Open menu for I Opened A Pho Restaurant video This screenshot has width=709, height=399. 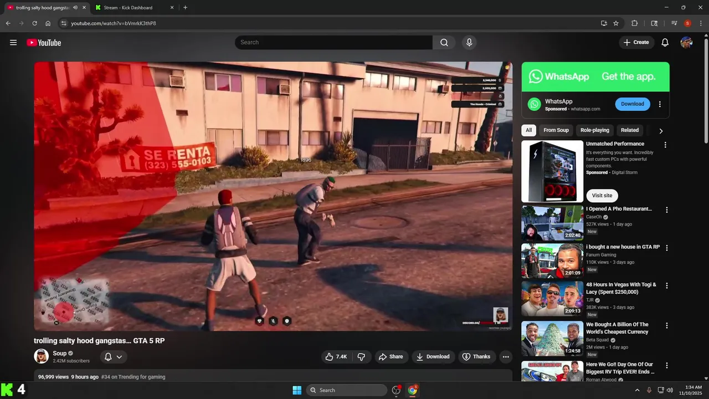pyautogui.click(x=667, y=210)
